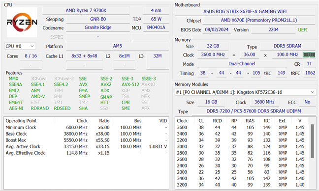319x191 pixels.
Task: Select the Boost Max row
Action: coord(86,140)
